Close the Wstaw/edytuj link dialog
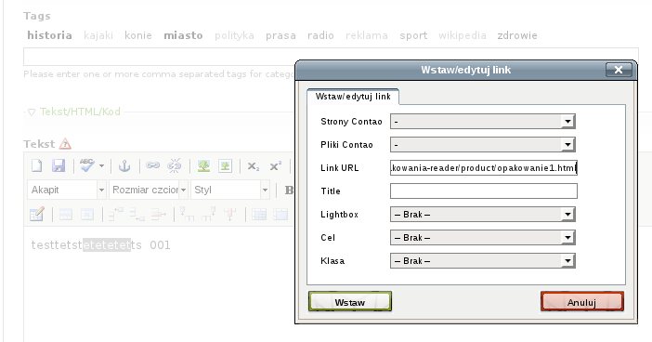 619,70
